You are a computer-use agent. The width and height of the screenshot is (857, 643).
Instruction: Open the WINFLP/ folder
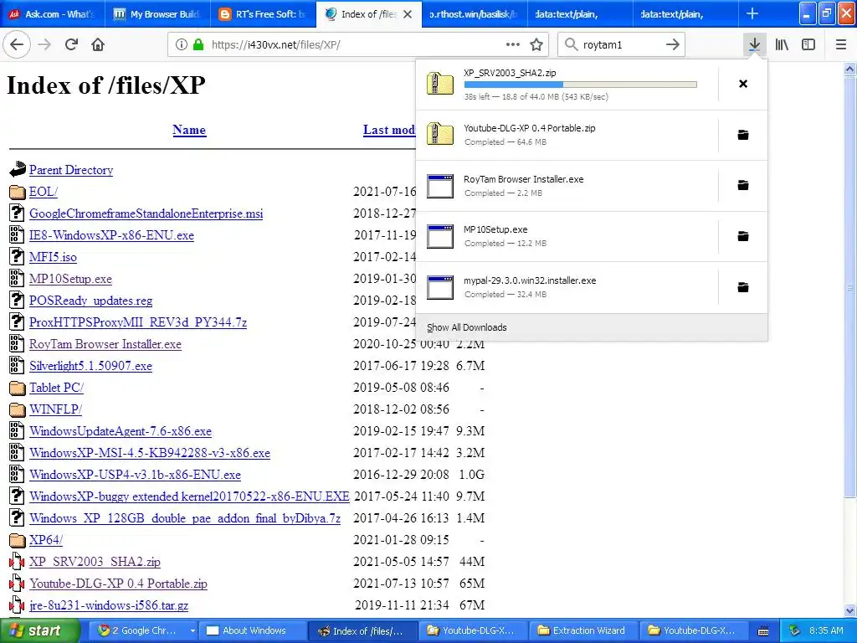(55, 409)
